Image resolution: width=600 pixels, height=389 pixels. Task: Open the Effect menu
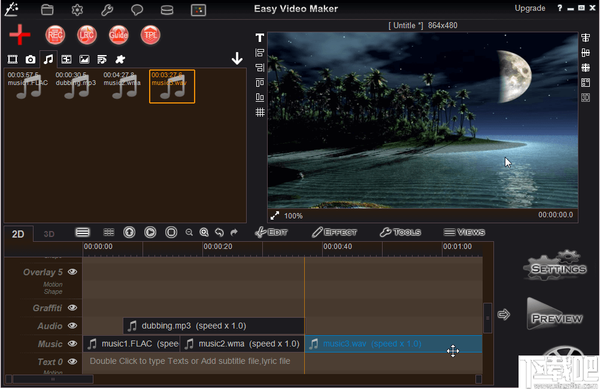coord(335,232)
